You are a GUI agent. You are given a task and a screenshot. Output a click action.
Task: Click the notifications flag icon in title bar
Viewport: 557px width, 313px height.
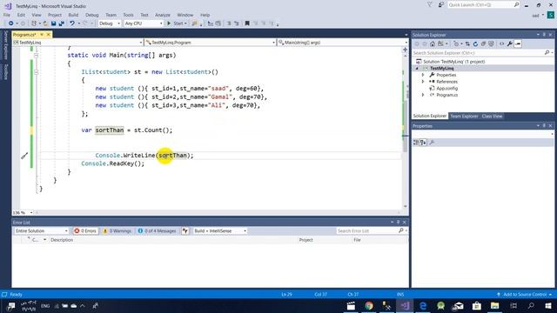(429, 4)
